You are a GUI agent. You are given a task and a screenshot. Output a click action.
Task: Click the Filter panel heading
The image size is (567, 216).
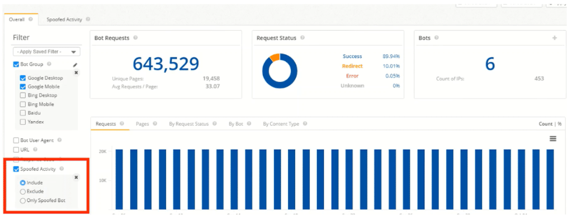coord(21,37)
